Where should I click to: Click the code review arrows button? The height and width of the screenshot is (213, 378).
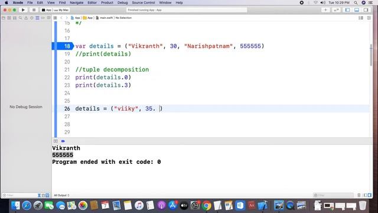336,10
